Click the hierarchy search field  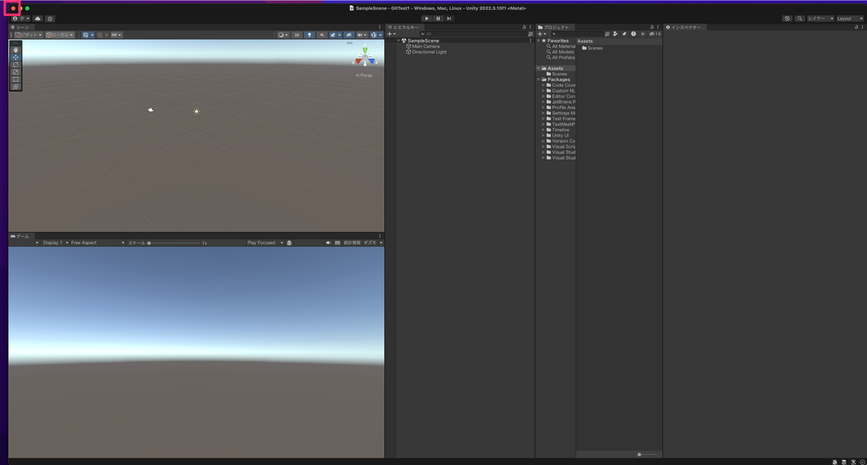pos(473,34)
